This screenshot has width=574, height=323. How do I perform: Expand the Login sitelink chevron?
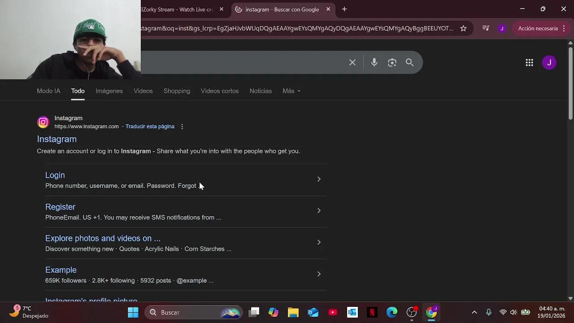click(x=319, y=179)
